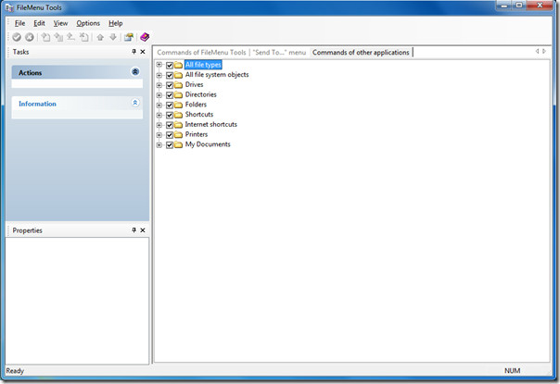This screenshot has height=384, width=560.
Task: Expand the Drives tree node
Action: coord(159,85)
